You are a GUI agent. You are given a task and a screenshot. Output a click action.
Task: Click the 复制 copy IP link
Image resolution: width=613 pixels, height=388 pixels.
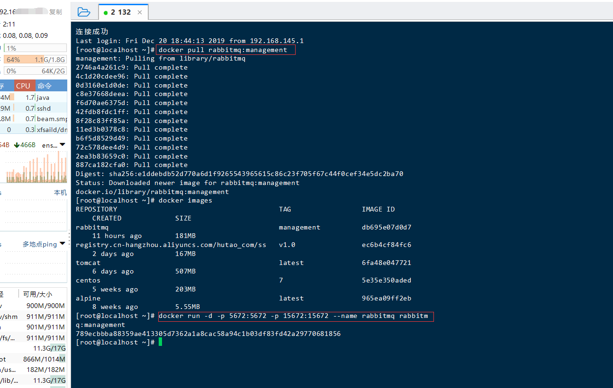click(x=55, y=12)
